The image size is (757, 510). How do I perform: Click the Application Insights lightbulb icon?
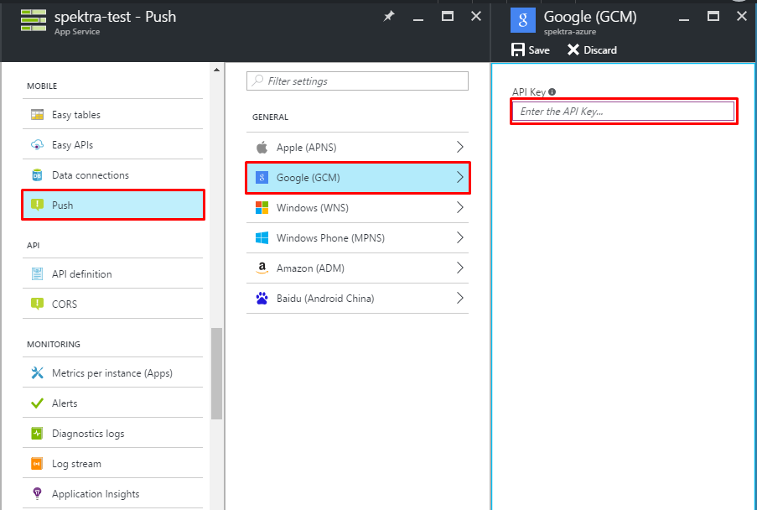37,493
